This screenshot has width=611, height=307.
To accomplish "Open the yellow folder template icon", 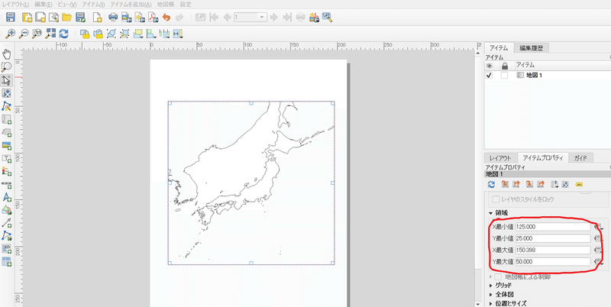I will [66, 17].
